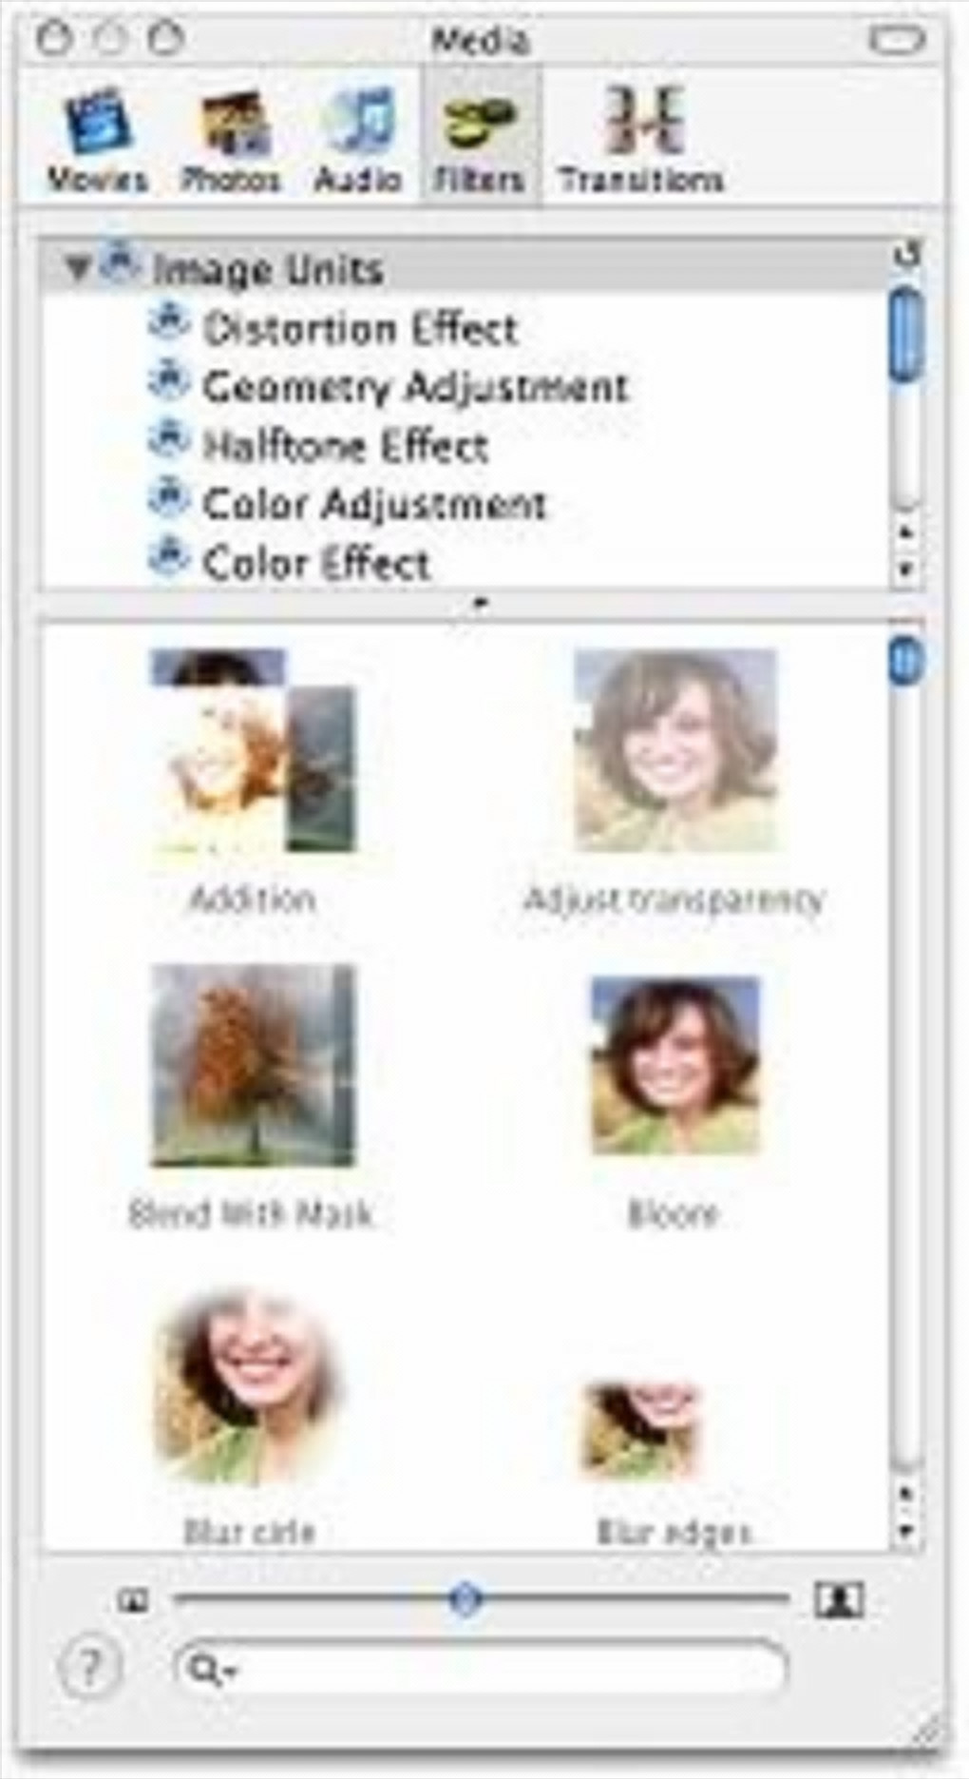Click the large thumbnail size icon
The width and height of the screenshot is (969, 1779).
(x=840, y=1599)
